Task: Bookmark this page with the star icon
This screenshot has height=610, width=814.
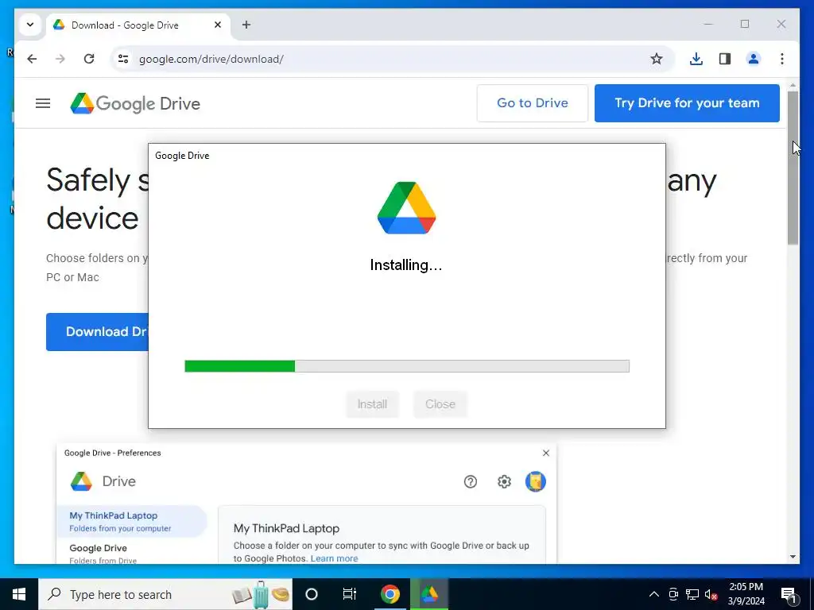Action: click(x=656, y=59)
